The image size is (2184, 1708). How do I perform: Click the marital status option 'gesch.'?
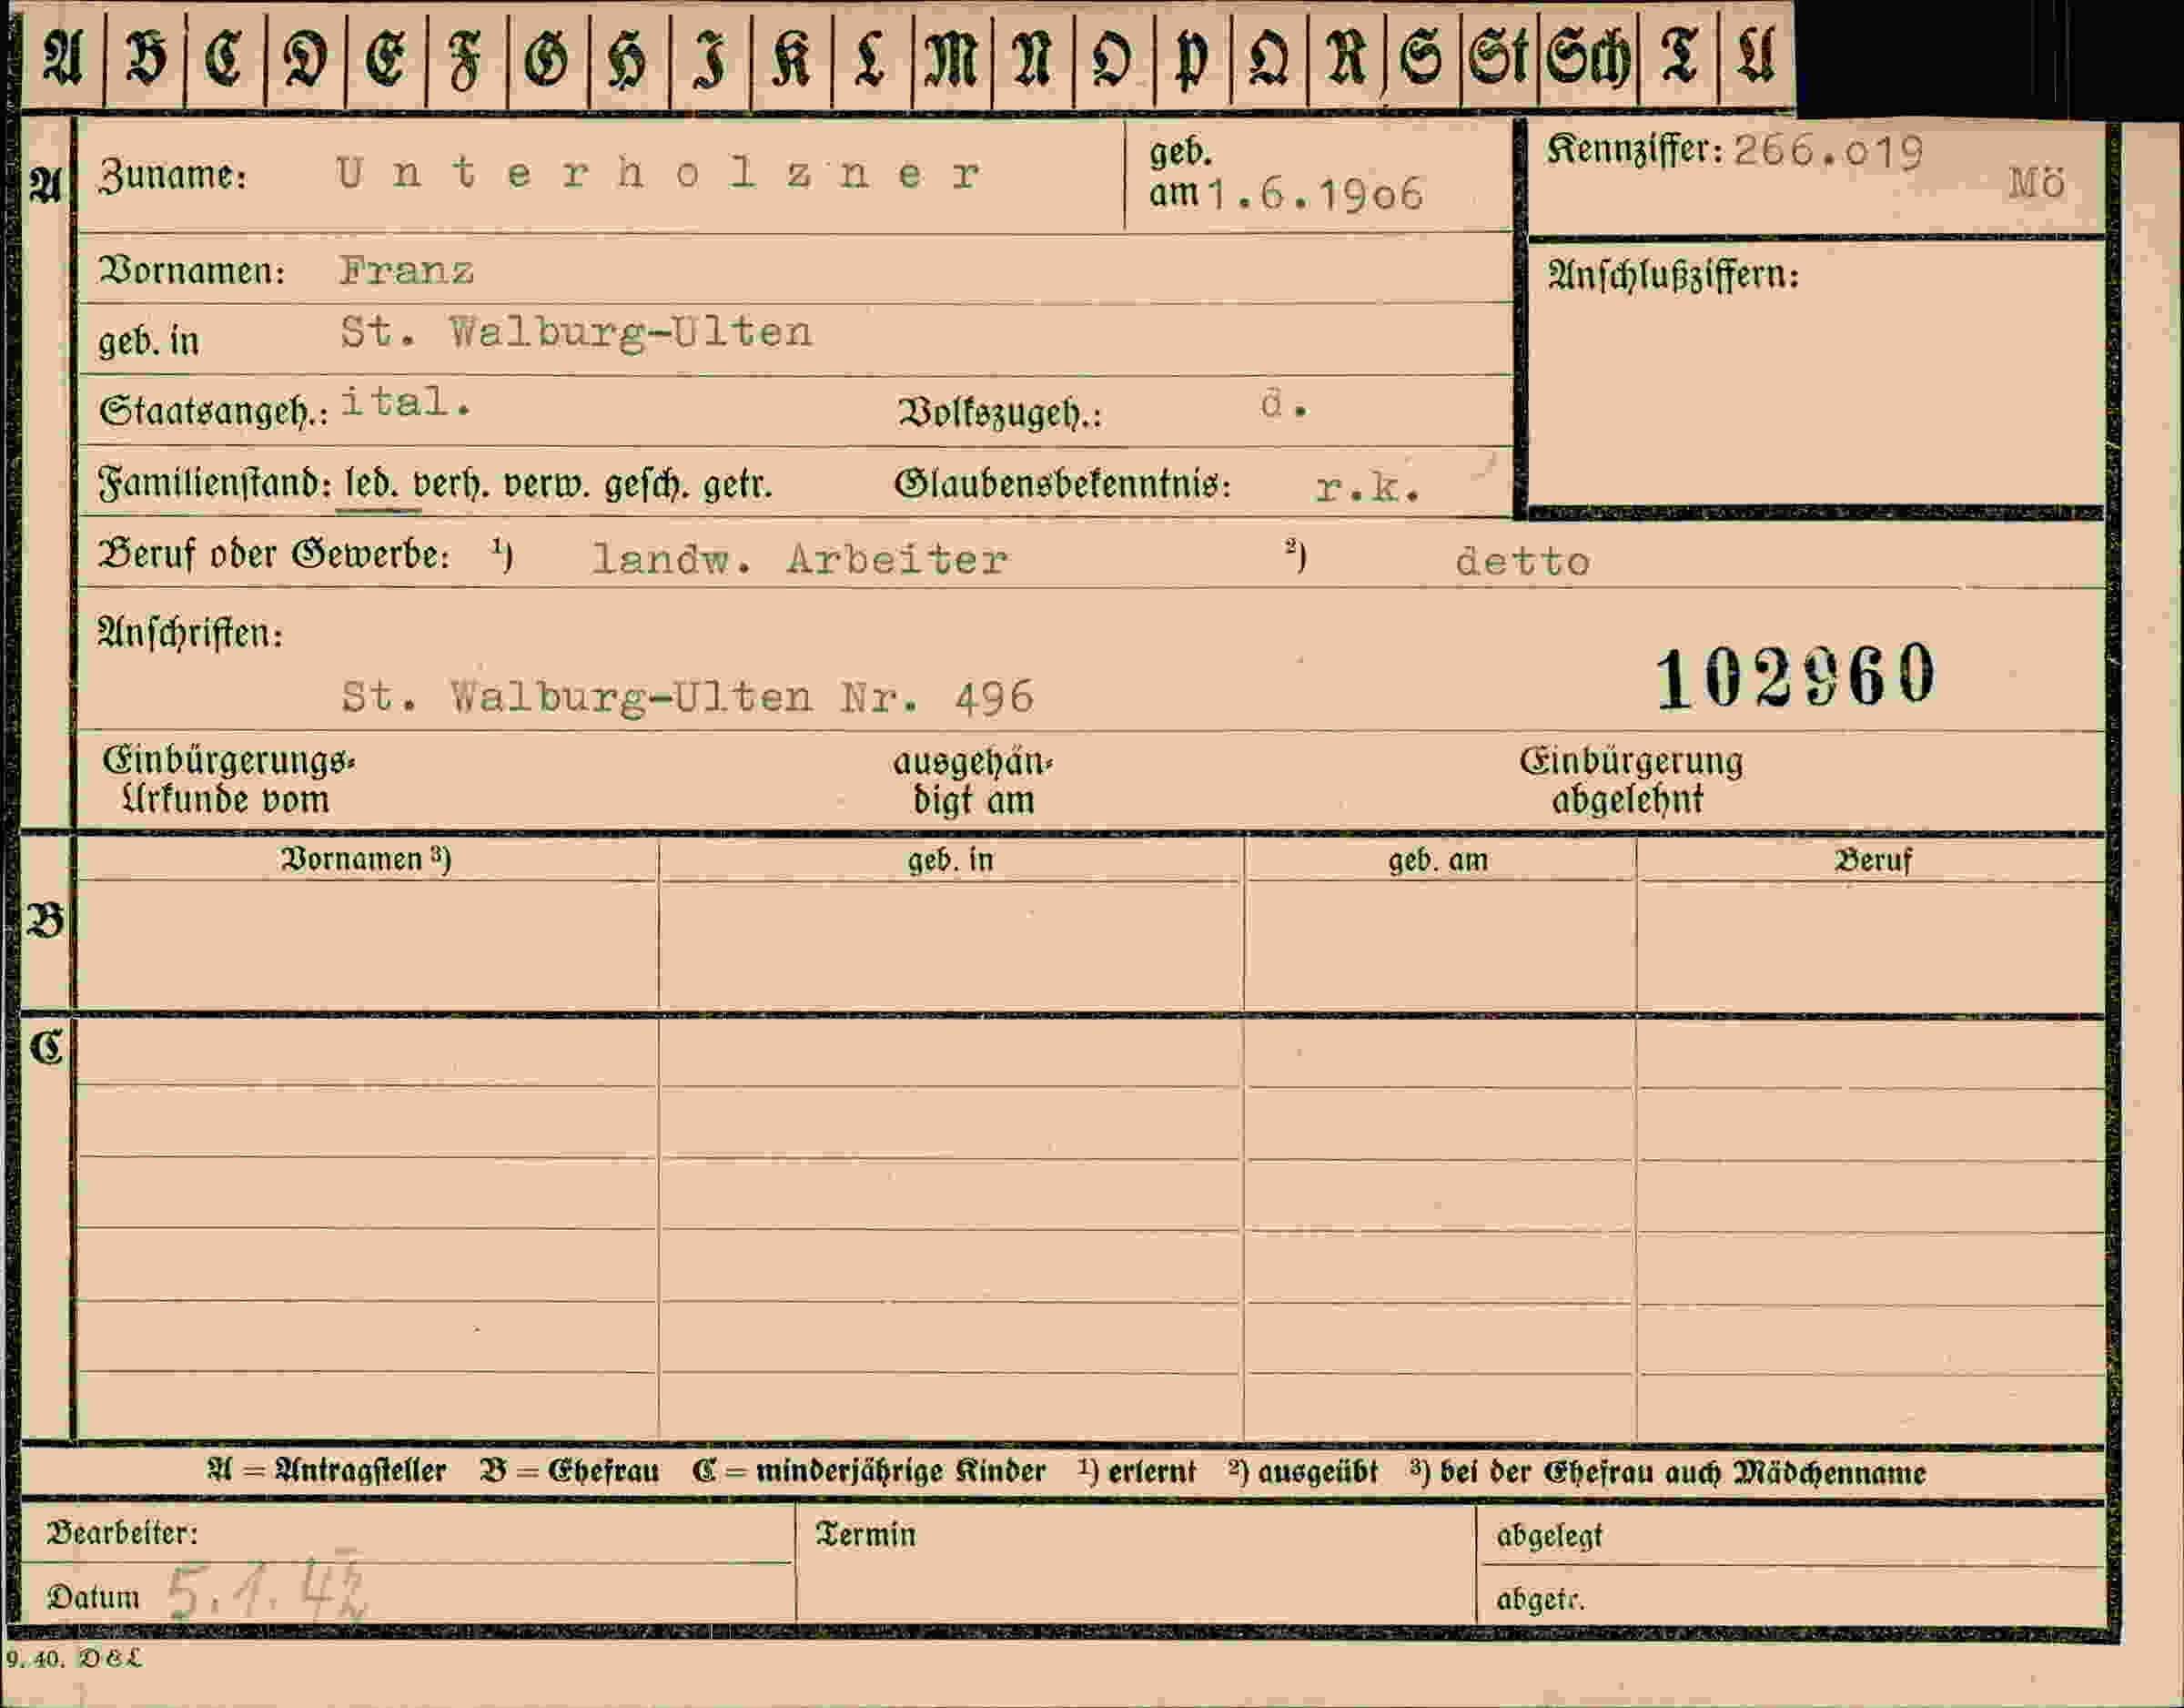[x=648, y=485]
